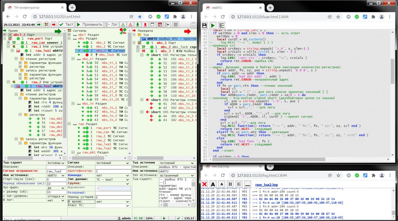Open the Тип данных TC - bool dropdown
The image size is (398, 221).
[113, 179]
